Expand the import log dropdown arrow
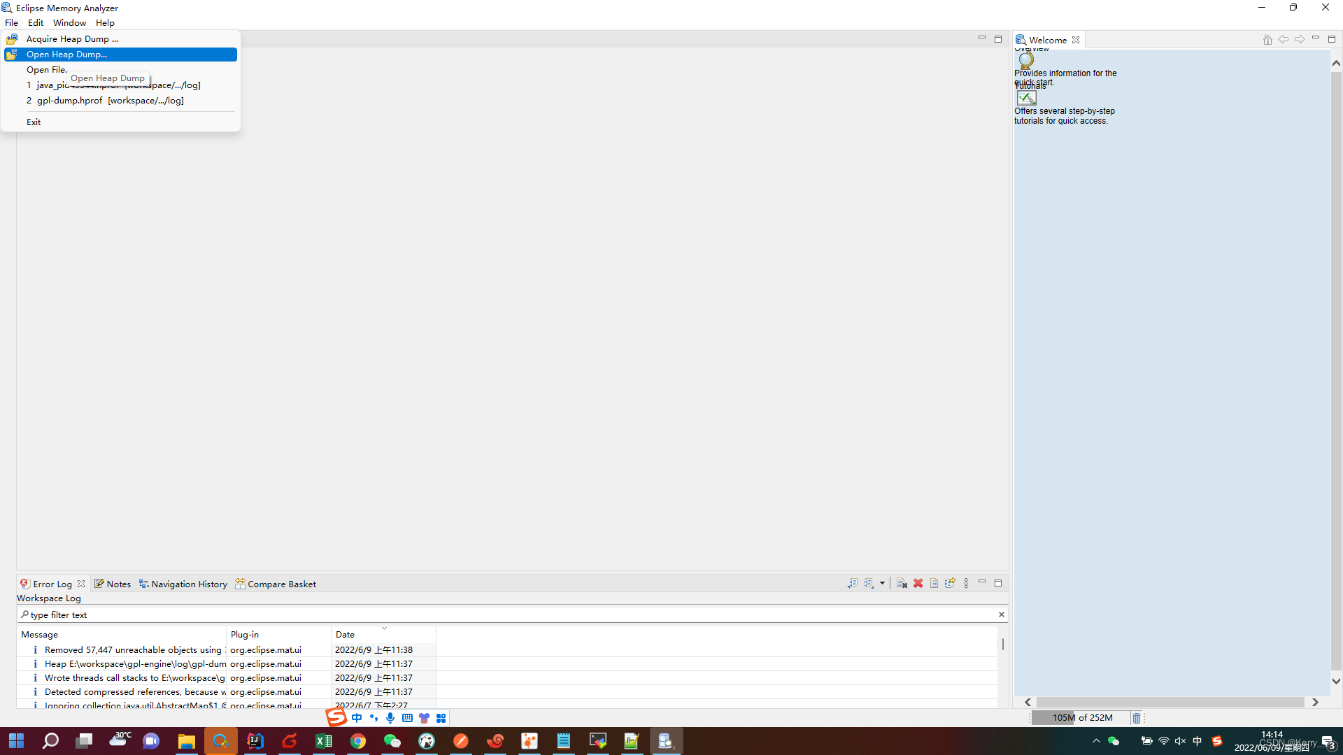This screenshot has height=755, width=1343. (882, 583)
